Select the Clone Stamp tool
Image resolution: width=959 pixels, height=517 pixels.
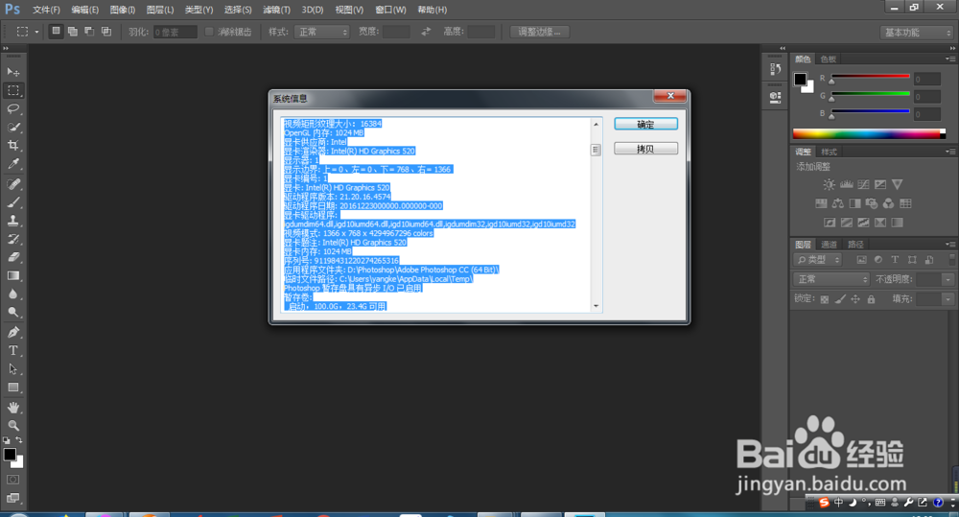(12, 221)
